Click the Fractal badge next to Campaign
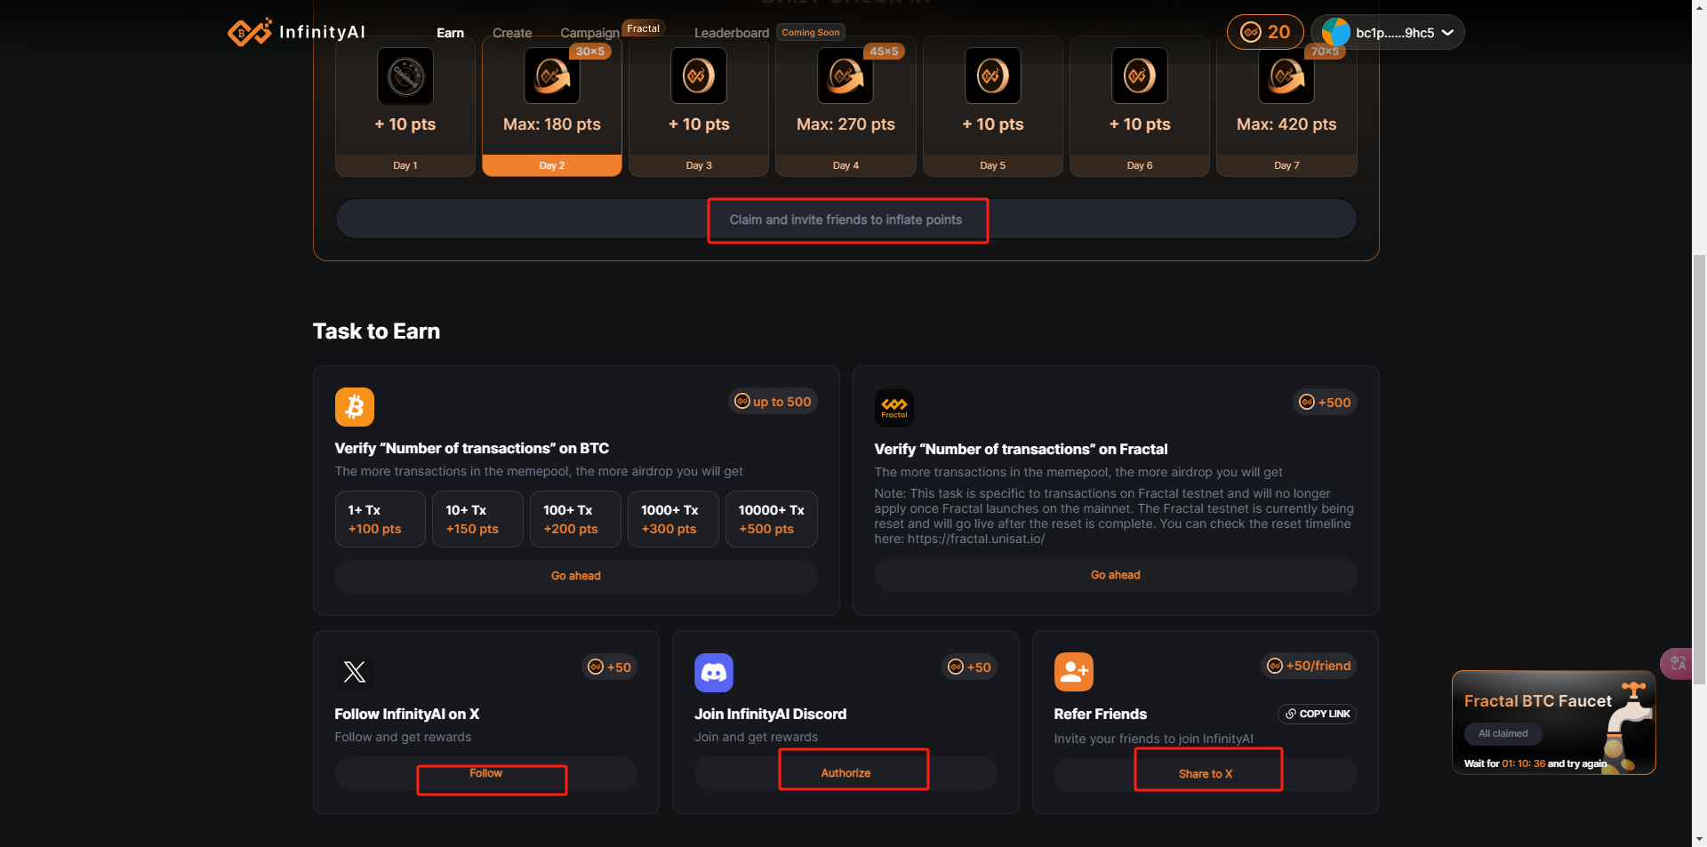The width and height of the screenshot is (1707, 847). pos(643,28)
